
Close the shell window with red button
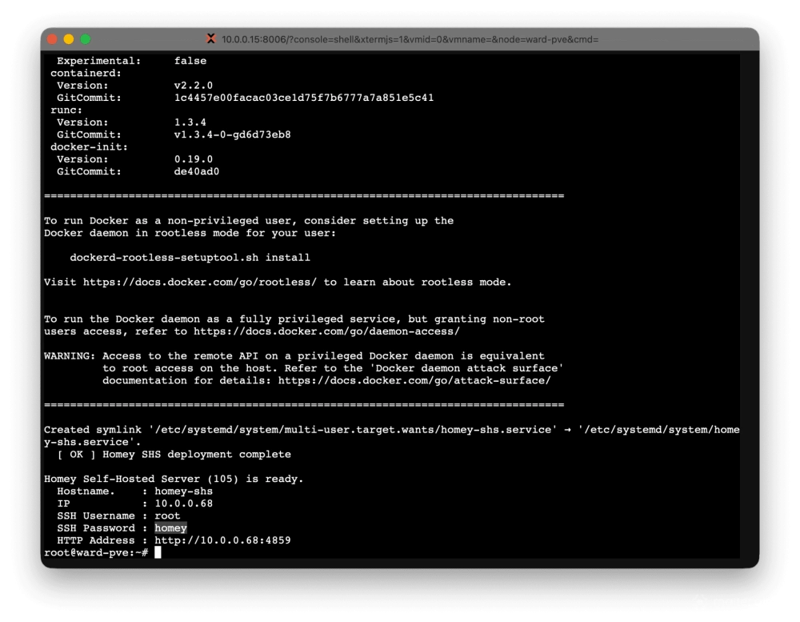52,39
